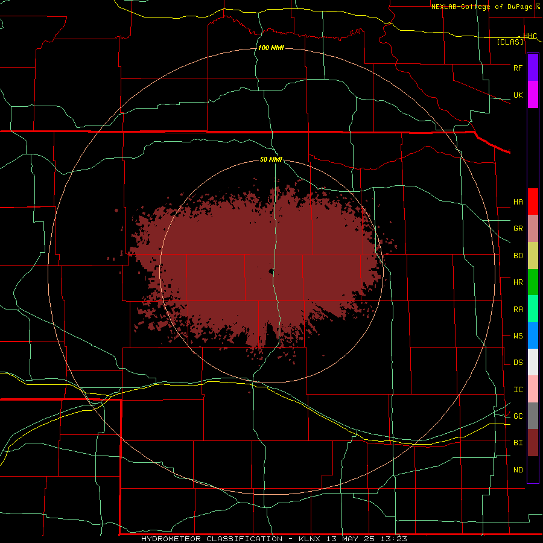Click the 'BI' legend label
The image size is (543, 543).
tap(518, 443)
